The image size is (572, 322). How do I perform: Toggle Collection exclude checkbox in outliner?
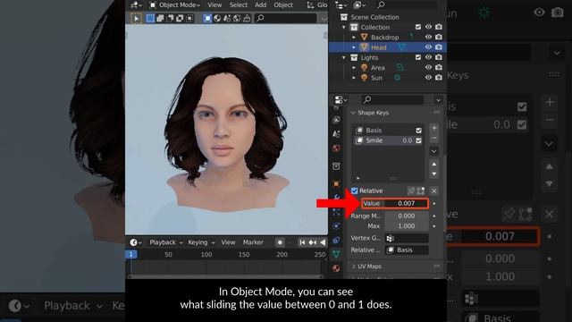418,27
